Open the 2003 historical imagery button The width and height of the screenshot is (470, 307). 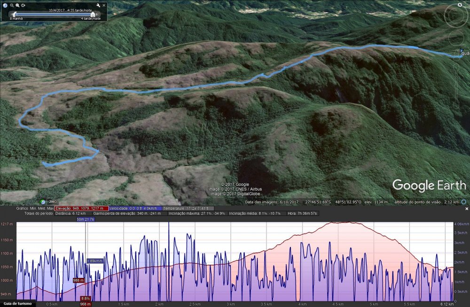pyautogui.click(x=53, y=201)
